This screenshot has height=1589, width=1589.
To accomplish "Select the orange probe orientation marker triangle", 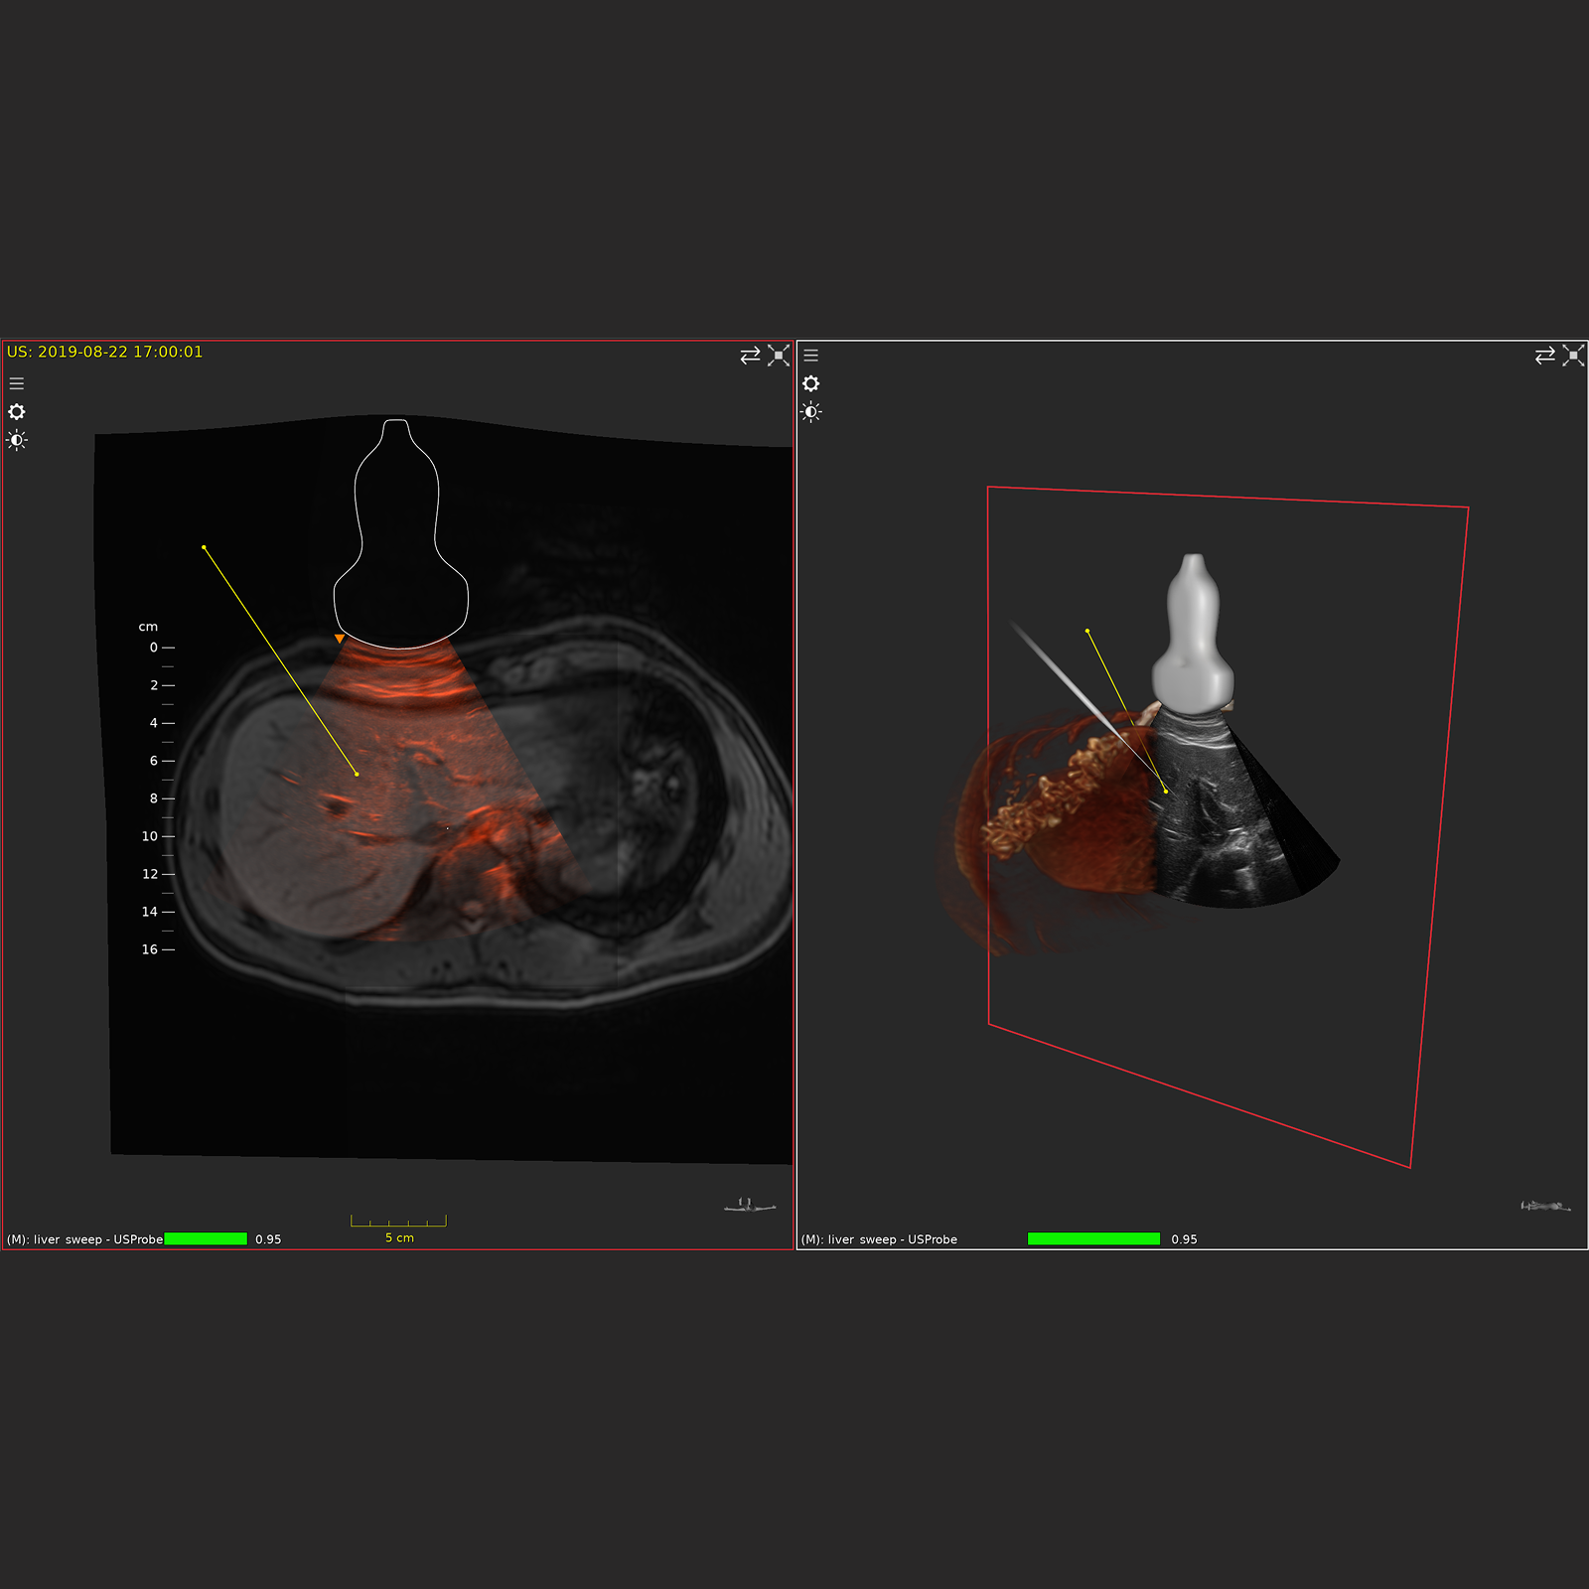I will (x=340, y=639).
